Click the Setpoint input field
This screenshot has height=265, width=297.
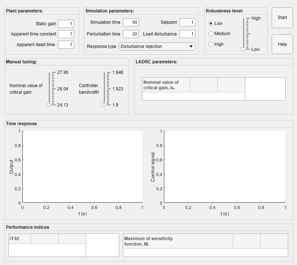(187, 22)
